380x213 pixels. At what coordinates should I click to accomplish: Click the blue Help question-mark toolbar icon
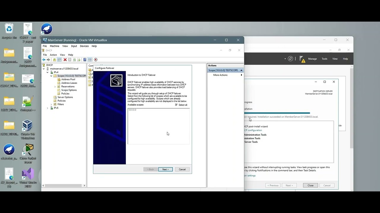click(85, 60)
